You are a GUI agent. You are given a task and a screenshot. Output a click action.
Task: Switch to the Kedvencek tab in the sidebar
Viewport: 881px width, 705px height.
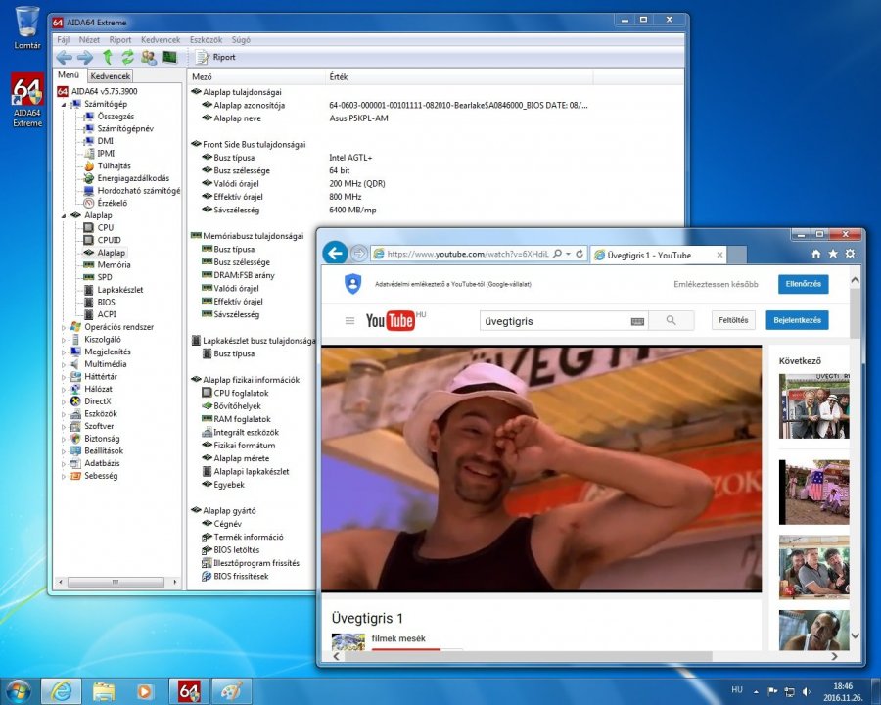110,76
